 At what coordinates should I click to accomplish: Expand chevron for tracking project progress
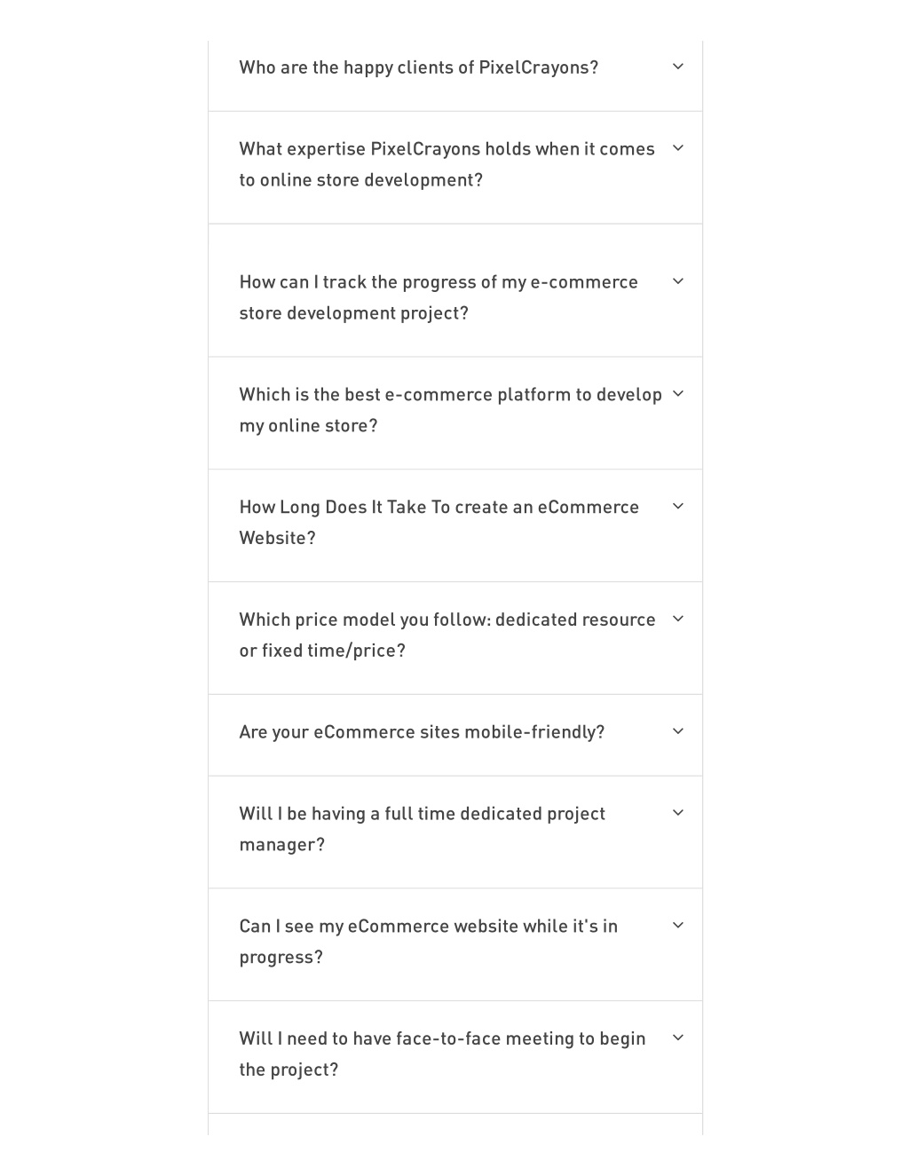[x=678, y=281]
